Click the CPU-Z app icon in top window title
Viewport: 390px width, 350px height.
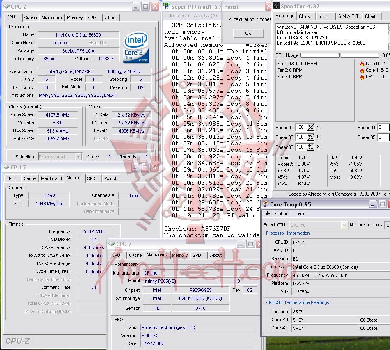(x=7, y=6)
